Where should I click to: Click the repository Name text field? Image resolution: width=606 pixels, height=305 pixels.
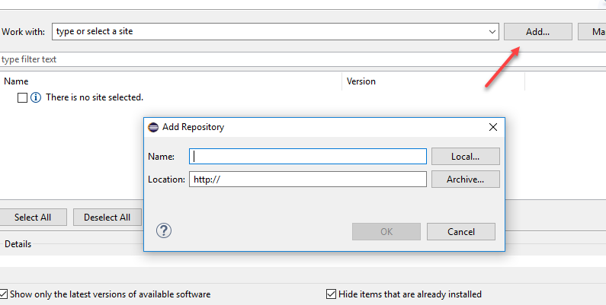pyautogui.click(x=308, y=156)
